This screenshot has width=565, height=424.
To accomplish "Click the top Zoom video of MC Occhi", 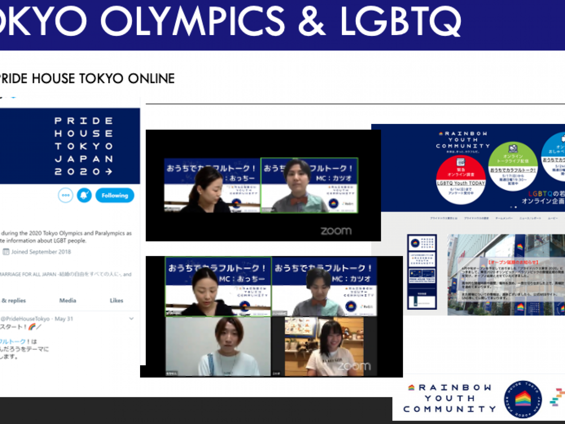I will point(212,185).
